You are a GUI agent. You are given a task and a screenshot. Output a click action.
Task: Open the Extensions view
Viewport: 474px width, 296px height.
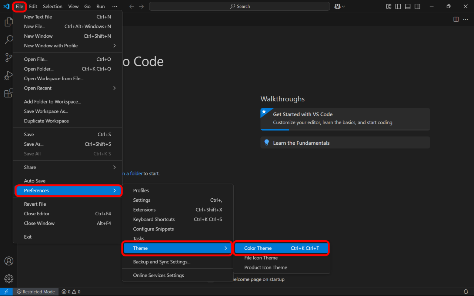(9, 93)
